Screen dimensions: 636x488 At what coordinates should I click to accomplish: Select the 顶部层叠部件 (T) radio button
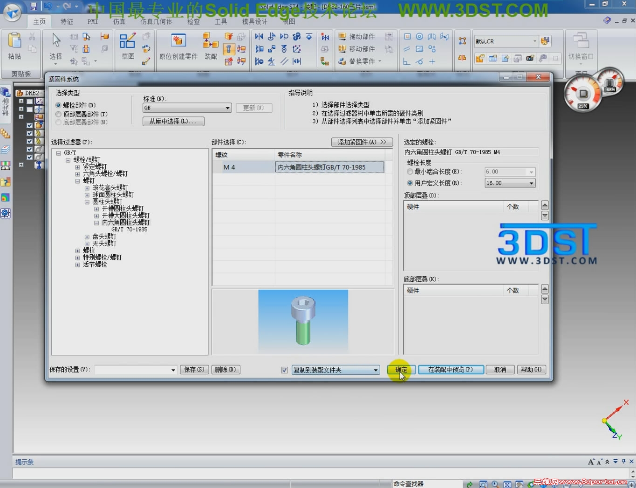tap(58, 114)
